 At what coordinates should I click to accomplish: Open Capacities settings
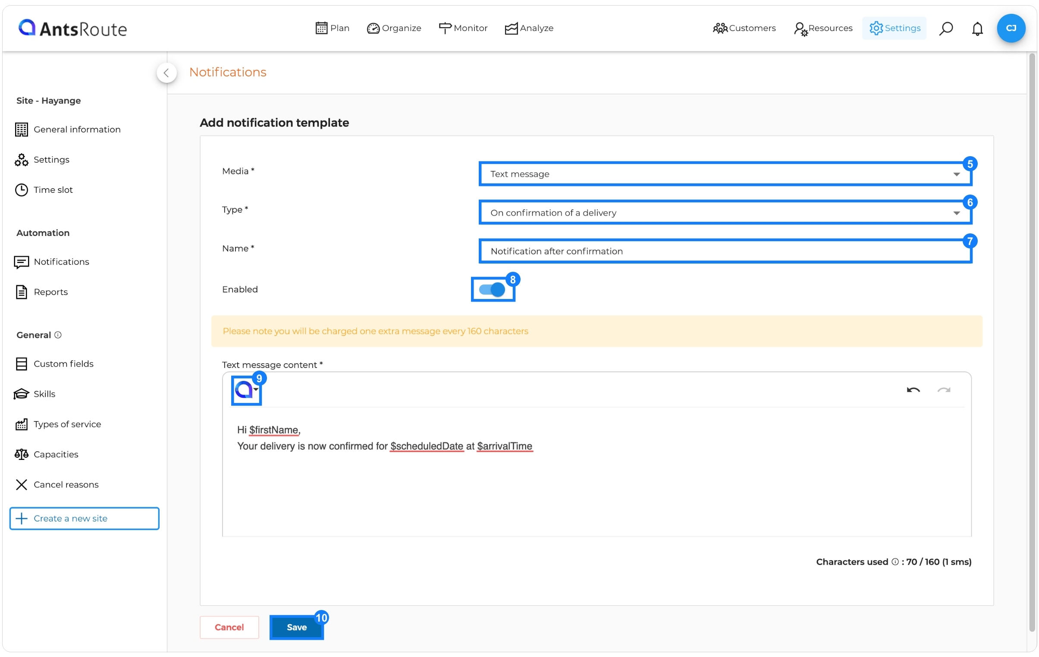[47, 454]
